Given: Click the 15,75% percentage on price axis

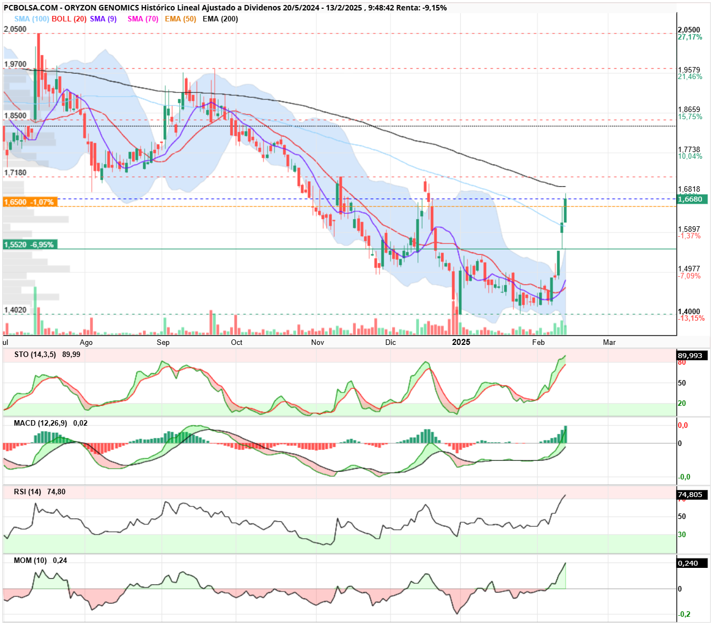Looking at the screenshot, I should (690, 116).
